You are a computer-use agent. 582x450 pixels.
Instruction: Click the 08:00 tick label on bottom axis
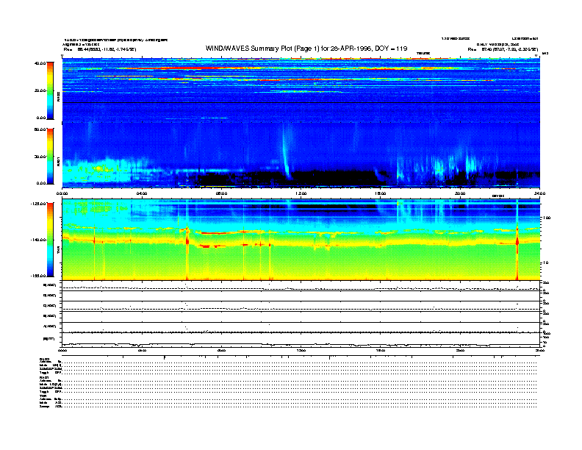[x=222, y=351]
